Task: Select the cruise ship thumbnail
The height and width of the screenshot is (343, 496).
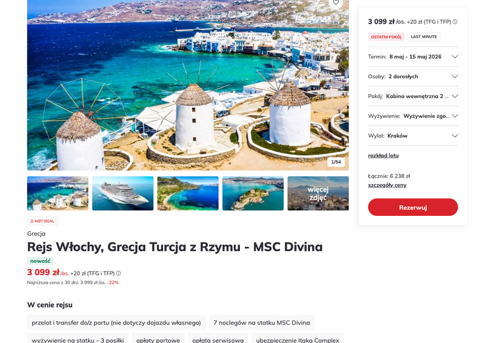Action: (123, 194)
